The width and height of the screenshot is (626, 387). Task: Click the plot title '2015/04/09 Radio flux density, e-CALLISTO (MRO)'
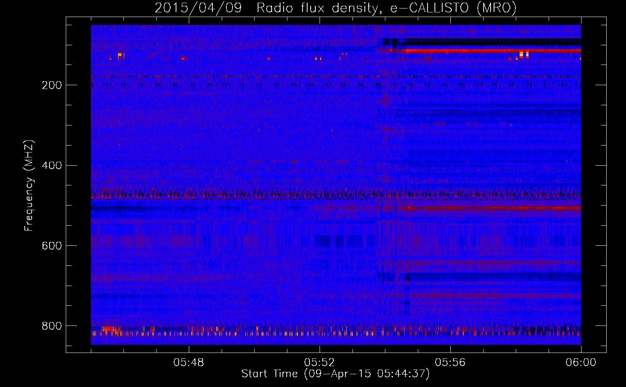click(x=335, y=8)
